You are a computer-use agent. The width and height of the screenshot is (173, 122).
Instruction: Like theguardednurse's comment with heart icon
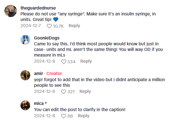(49, 26)
